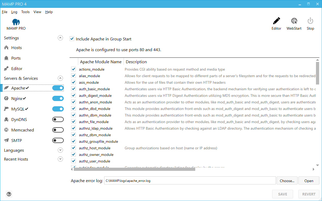Click the module list scroll right arrow
This screenshot has width=322, height=201.
[x=314, y=169]
